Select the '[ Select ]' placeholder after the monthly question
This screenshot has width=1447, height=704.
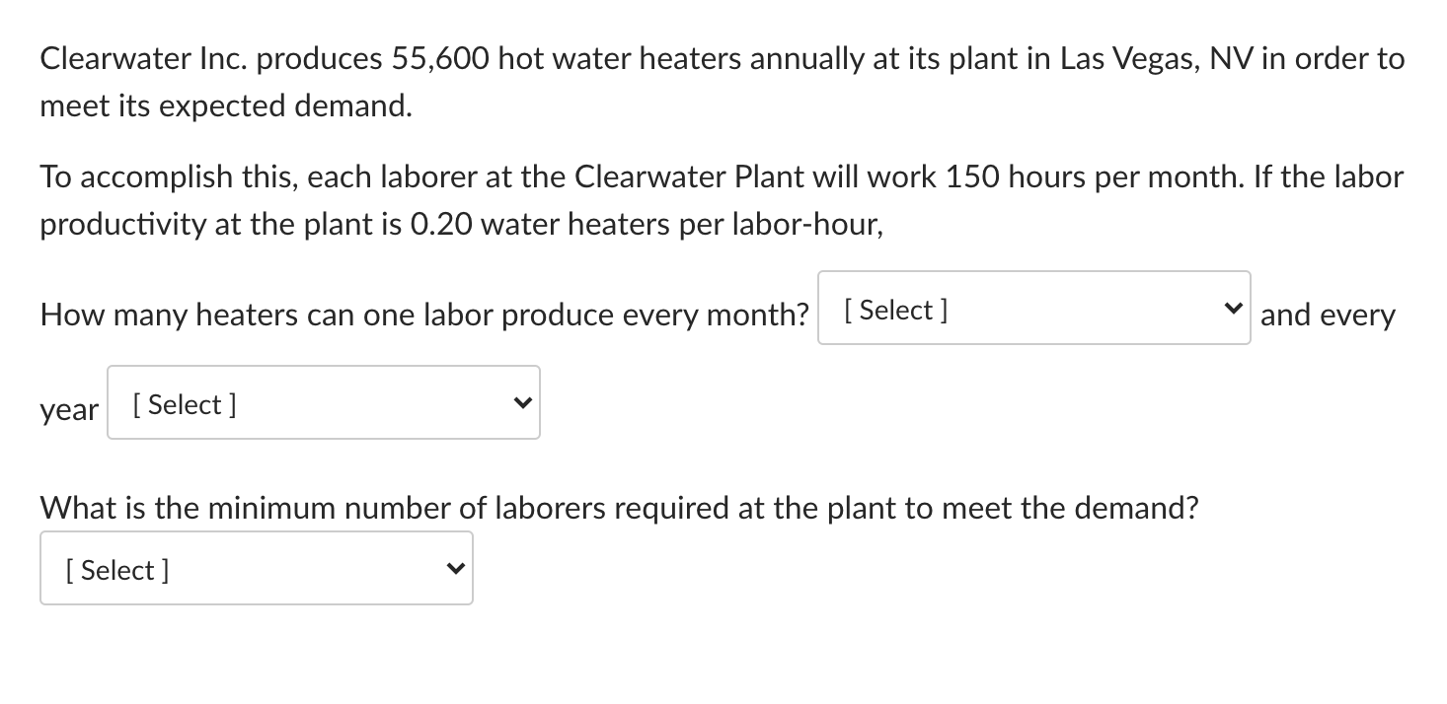coord(894,309)
